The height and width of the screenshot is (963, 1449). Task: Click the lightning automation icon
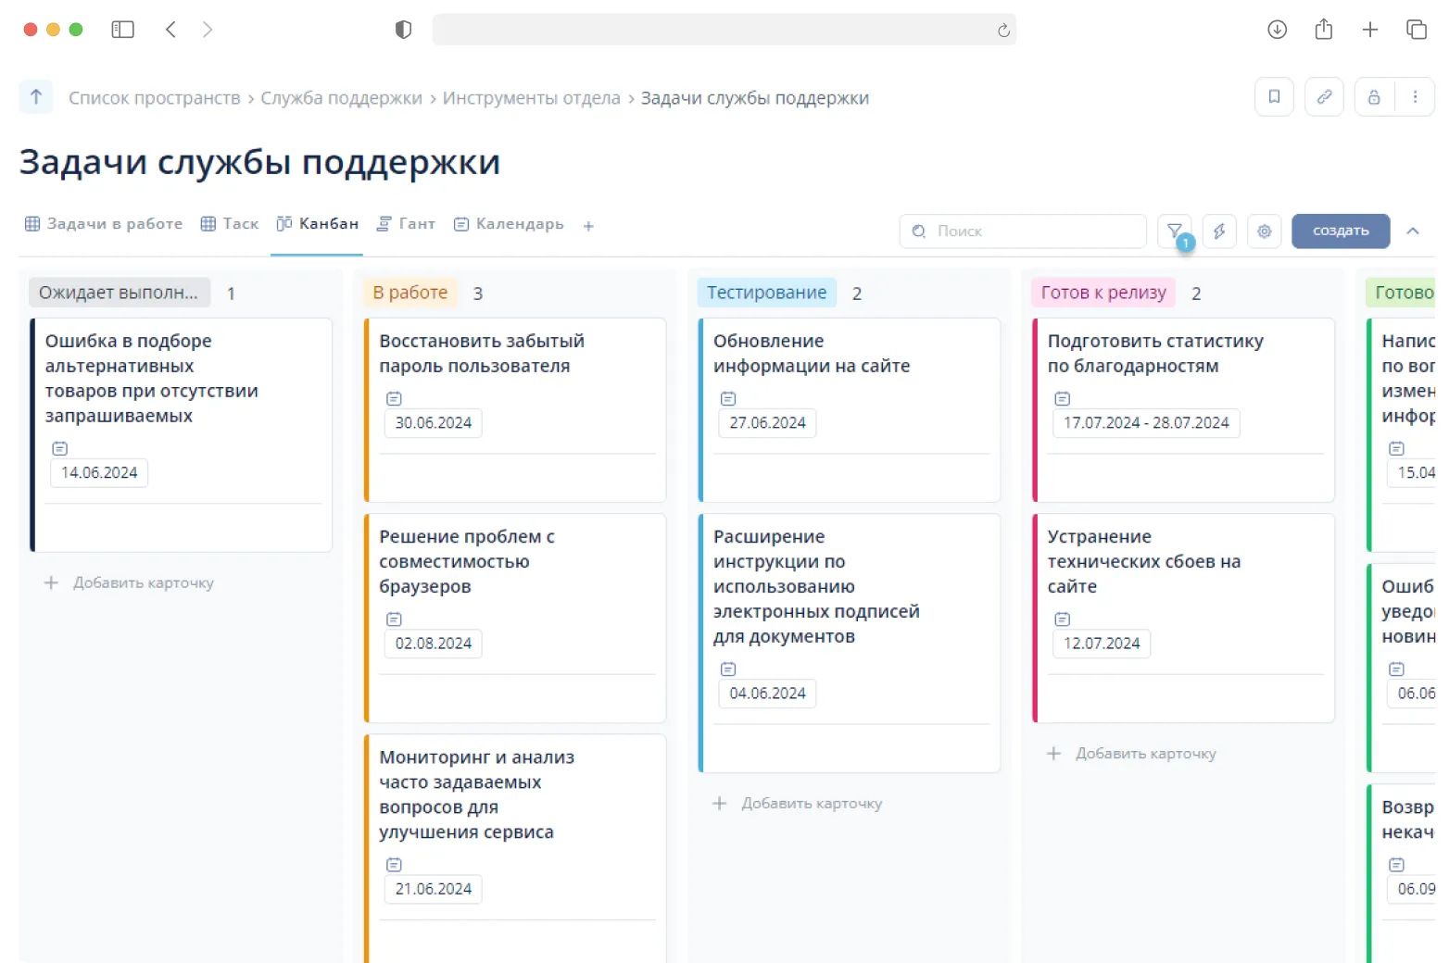(x=1219, y=231)
